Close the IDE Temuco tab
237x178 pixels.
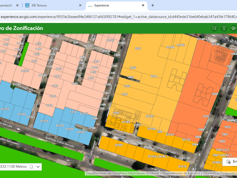80,5
